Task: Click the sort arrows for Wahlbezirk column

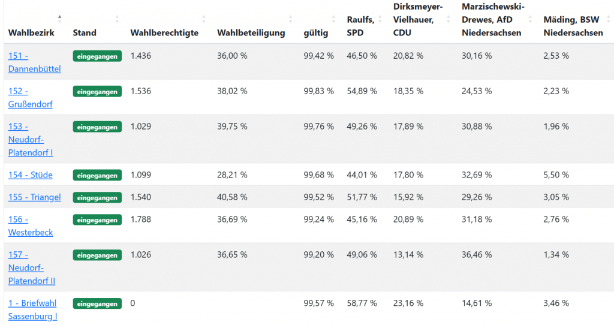Action: point(59,19)
